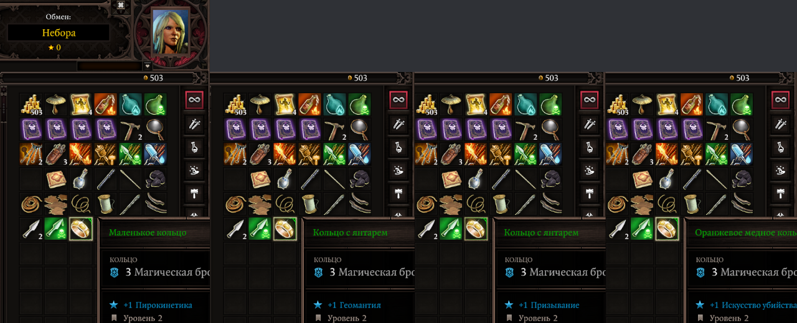Toggle the infinity all-items filter in Небора's panel
Image resolution: width=797 pixels, height=323 pixels.
(194, 99)
